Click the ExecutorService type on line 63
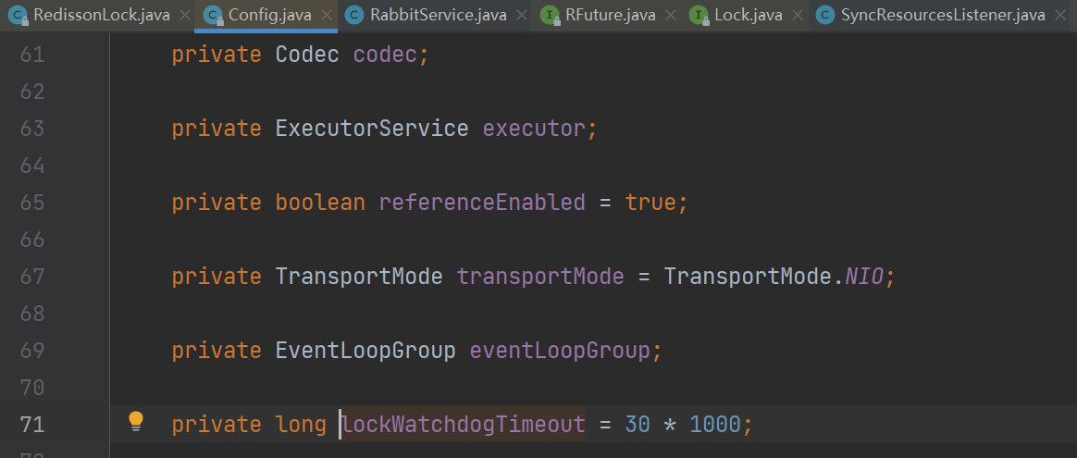This screenshot has height=458, width=1077. tap(372, 128)
